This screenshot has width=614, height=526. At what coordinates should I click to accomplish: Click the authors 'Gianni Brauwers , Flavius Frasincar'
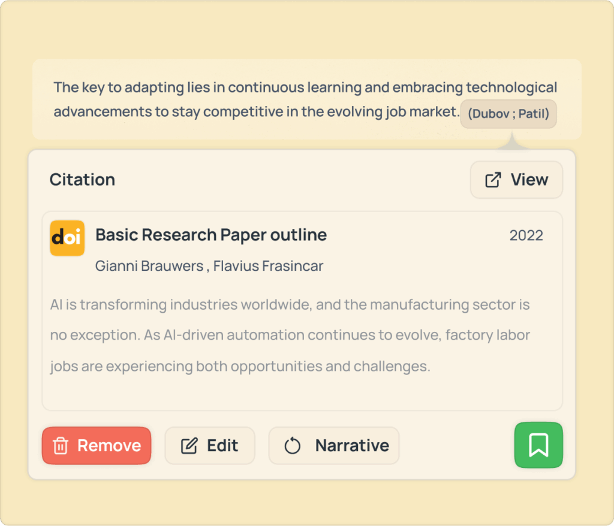[x=209, y=266]
